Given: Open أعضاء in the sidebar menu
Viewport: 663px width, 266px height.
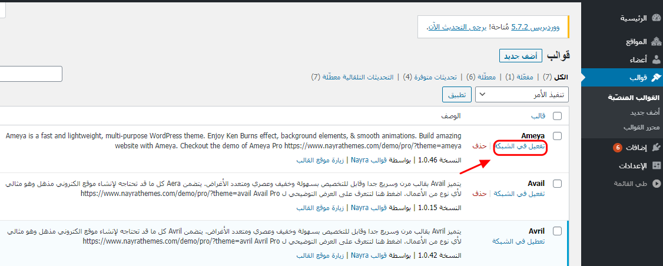Looking at the screenshot, I should pyautogui.click(x=638, y=60).
